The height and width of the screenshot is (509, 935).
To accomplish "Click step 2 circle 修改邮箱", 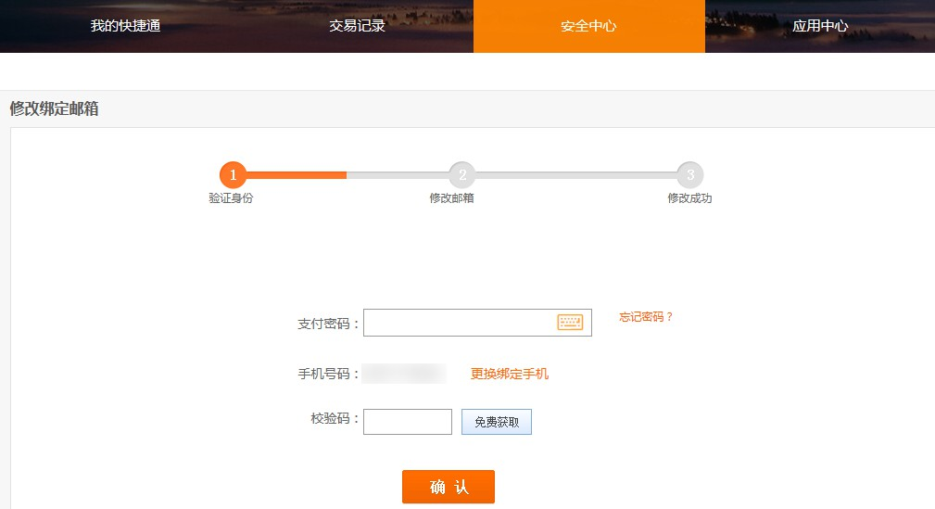I will tap(462, 175).
